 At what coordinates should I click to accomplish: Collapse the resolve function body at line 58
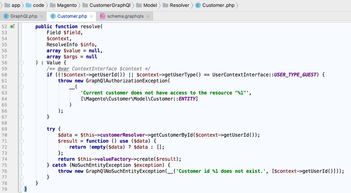pos(22,63)
